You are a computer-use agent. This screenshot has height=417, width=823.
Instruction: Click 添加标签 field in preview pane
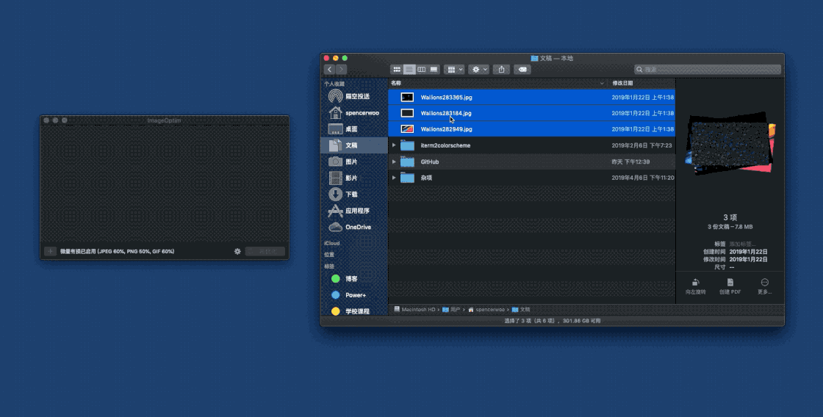[x=742, y=244]
